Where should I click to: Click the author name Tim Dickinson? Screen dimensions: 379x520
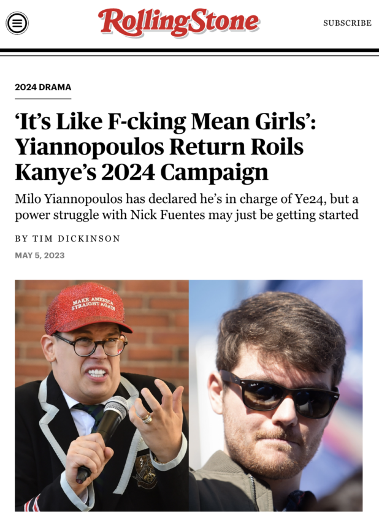76,239
